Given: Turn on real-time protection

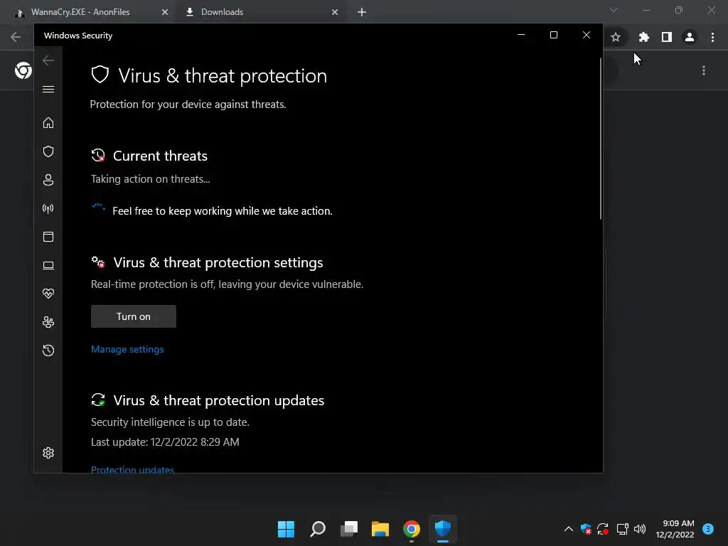Looking at the screenshot, I should point(133,316).
